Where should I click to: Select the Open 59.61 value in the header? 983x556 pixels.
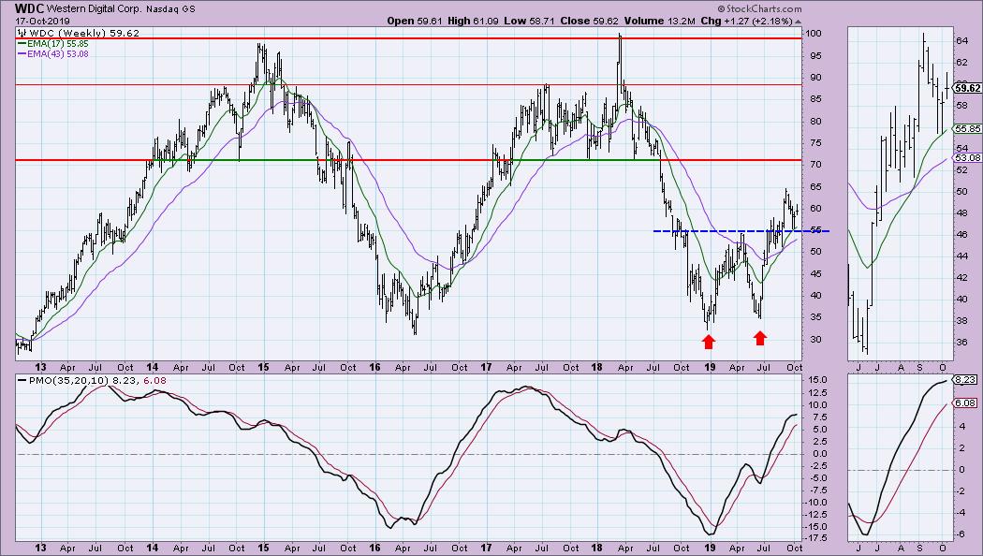415,21
